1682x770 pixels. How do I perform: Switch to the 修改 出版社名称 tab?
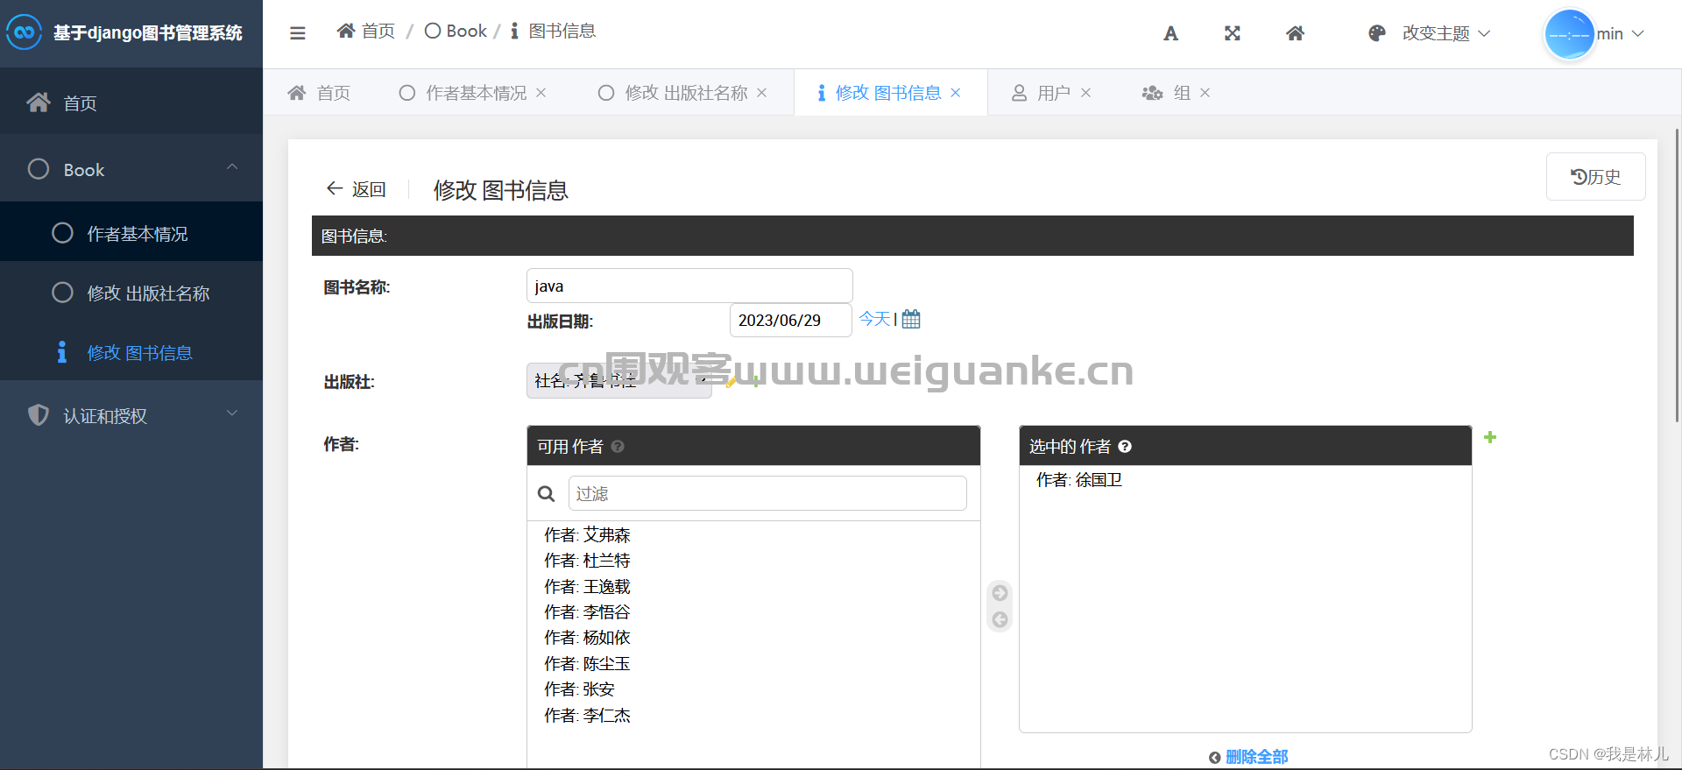tap(673, 93)
